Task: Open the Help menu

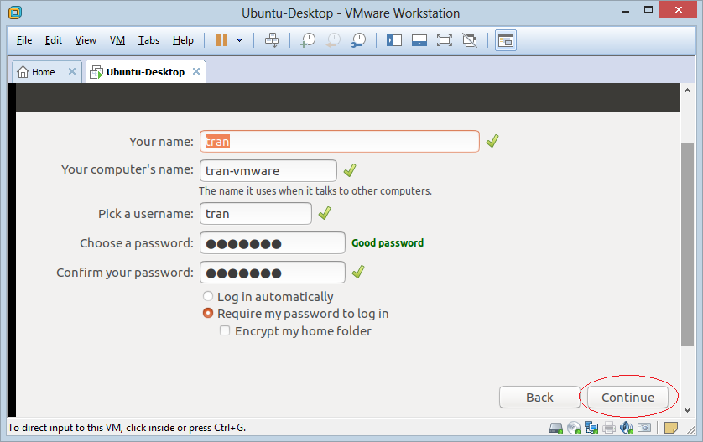Action: point(183,40)
